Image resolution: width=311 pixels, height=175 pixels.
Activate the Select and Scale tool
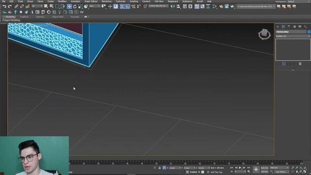pyautogui.click(x=80, y=6)
